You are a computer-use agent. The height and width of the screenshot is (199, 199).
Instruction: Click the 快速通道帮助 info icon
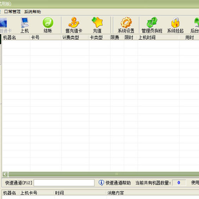(101, 182)
